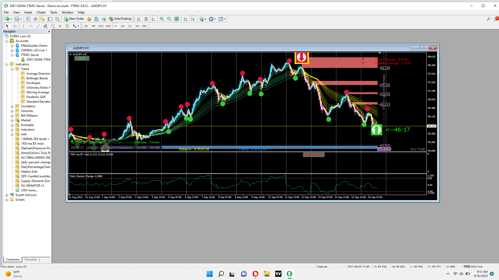
Task: Tile windows icon in toolbar
Action: point(176,19)
